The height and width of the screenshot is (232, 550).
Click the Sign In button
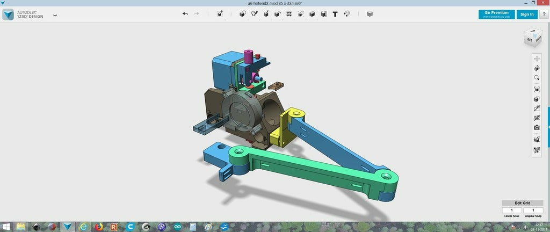527,15
